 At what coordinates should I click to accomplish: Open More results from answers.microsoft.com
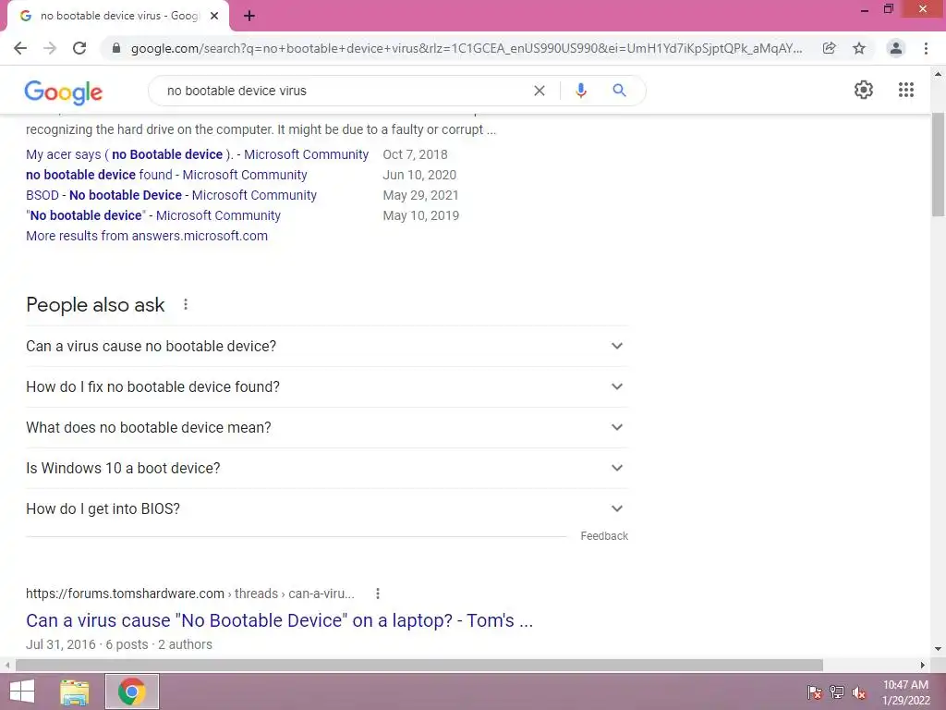tap(147, 236)
